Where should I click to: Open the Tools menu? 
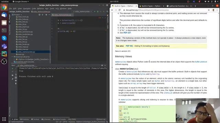coord(52,9)
